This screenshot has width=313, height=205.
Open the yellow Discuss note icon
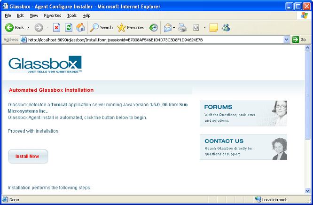(213, 28)
